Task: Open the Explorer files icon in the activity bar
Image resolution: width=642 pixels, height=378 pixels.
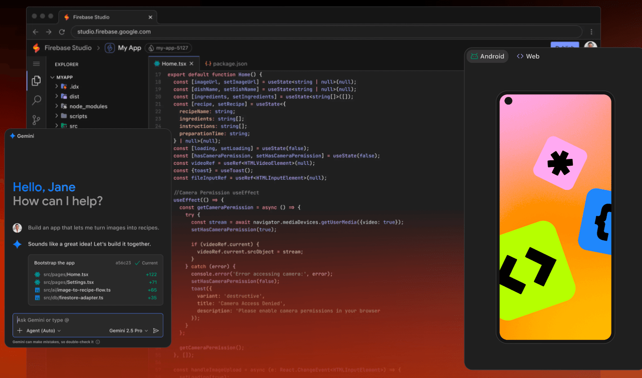Action: pos(36,80)
